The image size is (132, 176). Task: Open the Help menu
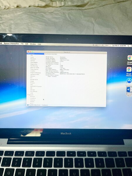pos(39,44)
